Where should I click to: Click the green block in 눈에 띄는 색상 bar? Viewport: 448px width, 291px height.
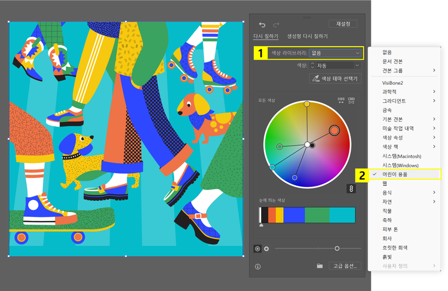point(317,215)
